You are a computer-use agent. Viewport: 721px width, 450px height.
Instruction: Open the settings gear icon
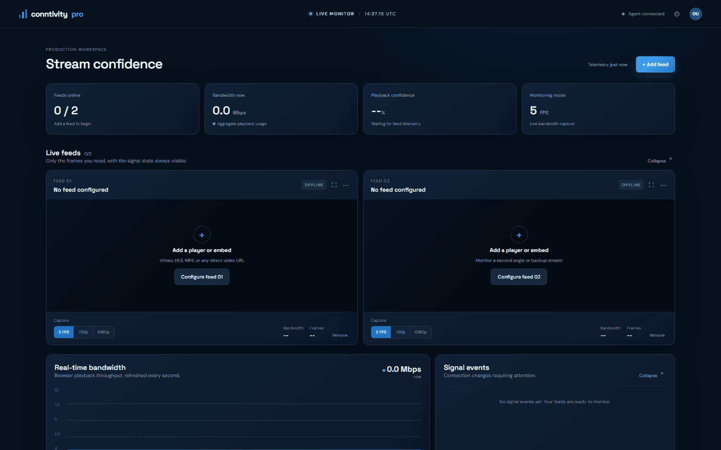(677, 14)
